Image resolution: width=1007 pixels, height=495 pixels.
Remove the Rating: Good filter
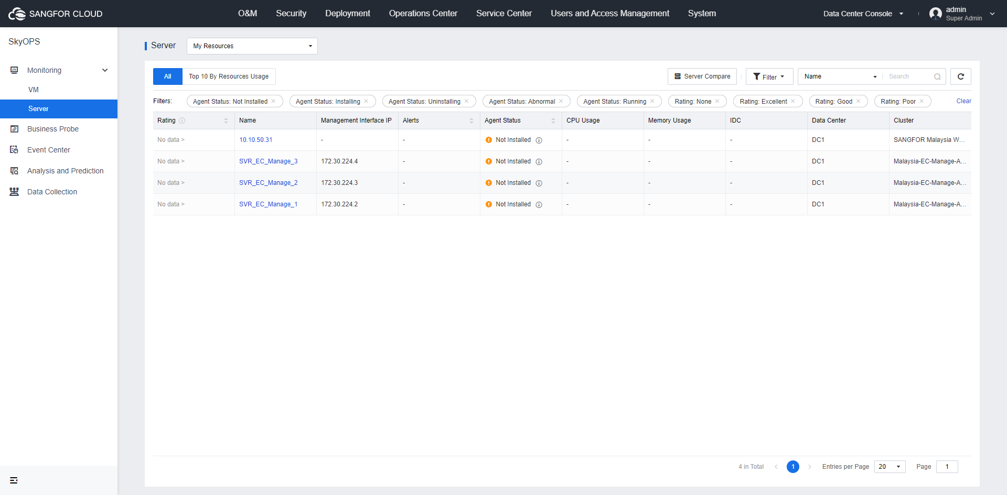[x=858, y=101]
